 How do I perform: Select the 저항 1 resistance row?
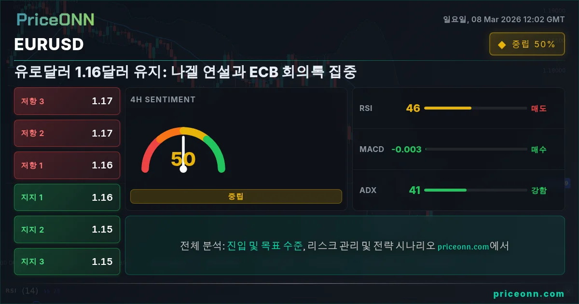(x=67, y=165)
